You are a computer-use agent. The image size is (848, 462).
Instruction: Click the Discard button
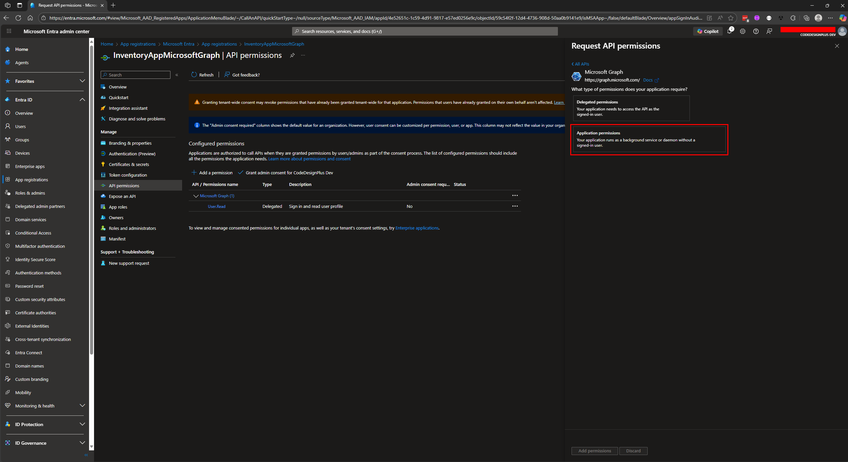[x=633, y=451]
